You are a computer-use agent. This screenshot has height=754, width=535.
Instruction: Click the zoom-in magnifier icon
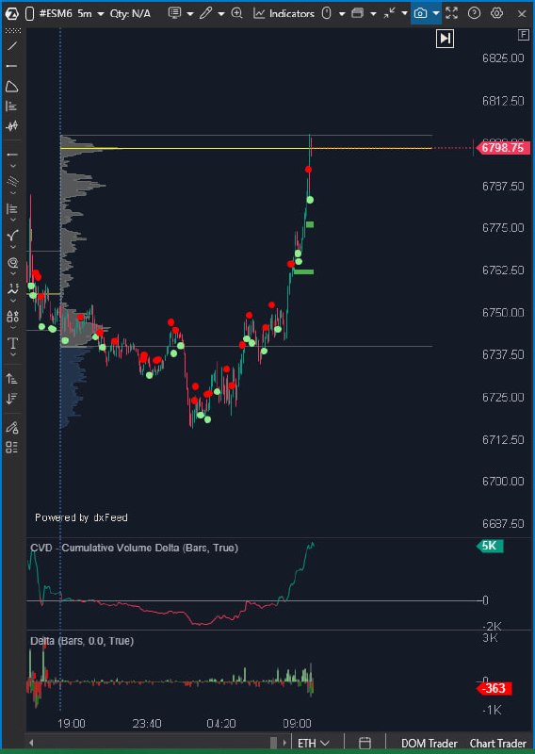[237, 13]
